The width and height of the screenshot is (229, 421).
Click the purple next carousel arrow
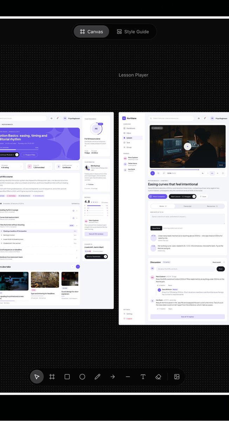(x=78, y=267)
